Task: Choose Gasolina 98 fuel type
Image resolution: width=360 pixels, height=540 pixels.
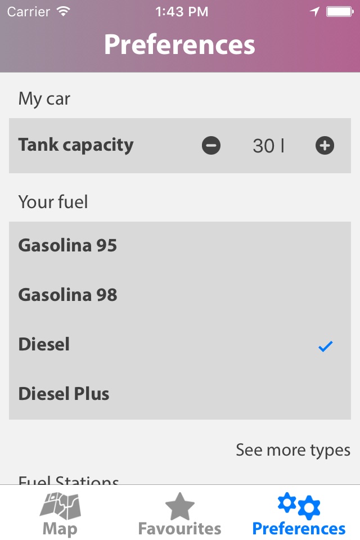Action: pyautogui.click(x=67, y=295)
